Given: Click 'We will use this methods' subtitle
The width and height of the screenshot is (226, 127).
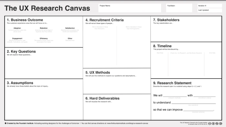Looking at the screenshot, I should click(111, 76).
